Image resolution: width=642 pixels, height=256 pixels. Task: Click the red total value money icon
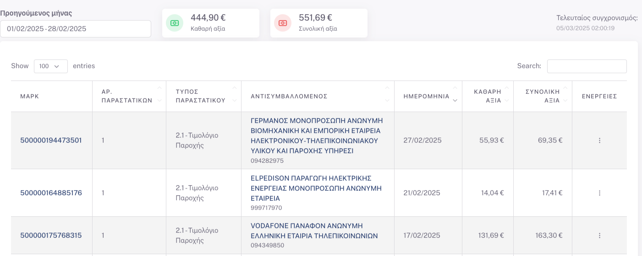tap(283, 23)
